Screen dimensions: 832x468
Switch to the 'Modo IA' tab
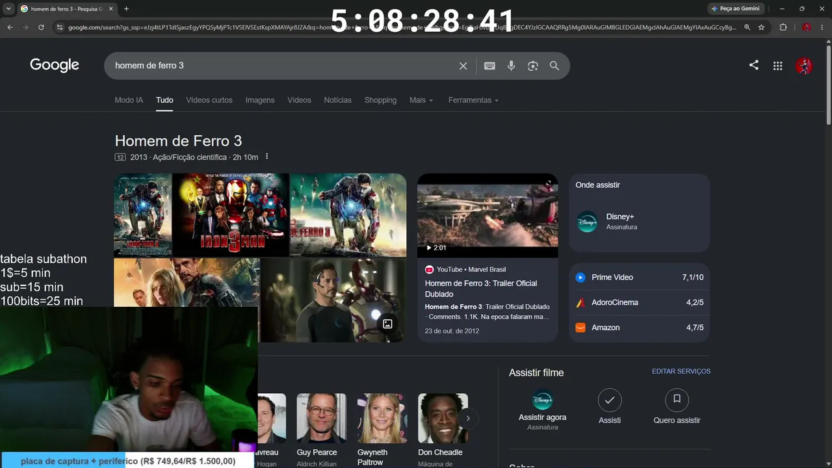[129, 100]
